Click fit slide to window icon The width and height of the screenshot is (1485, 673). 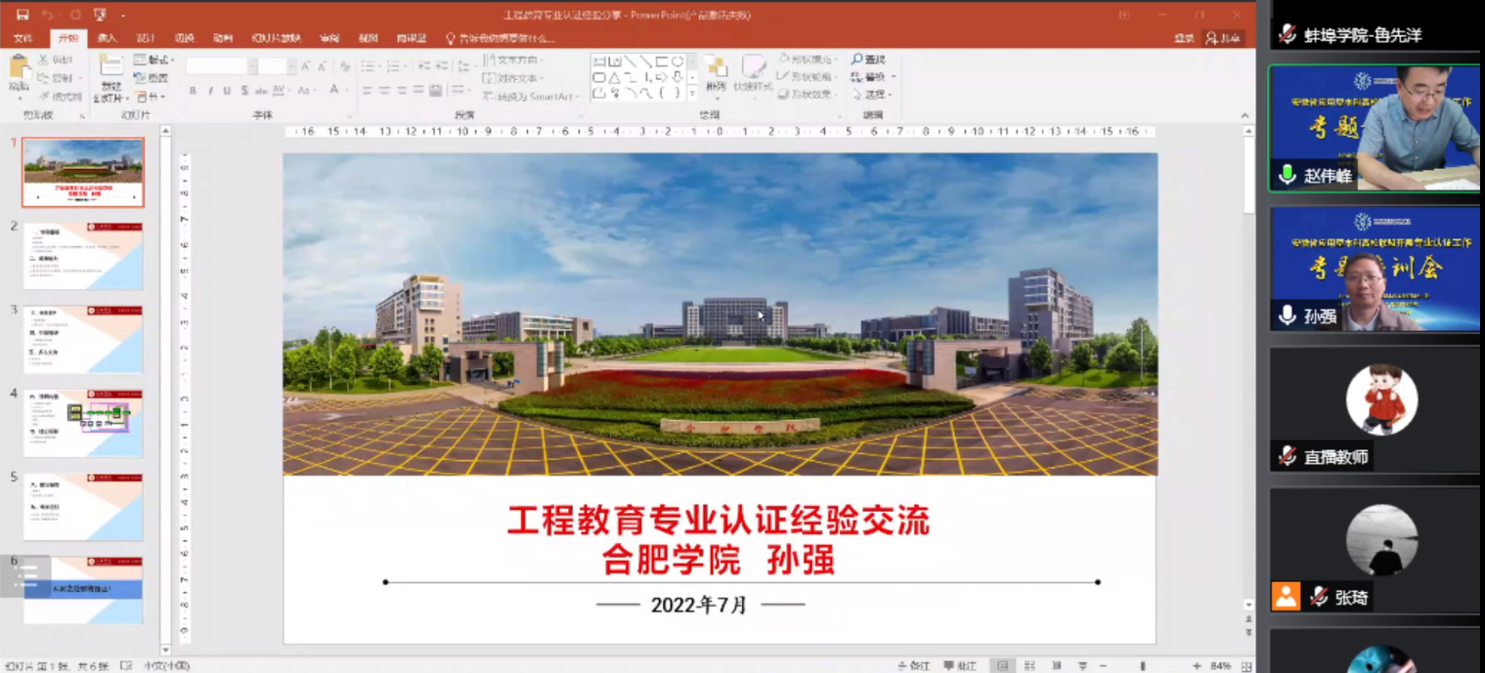pos(1245,665)
